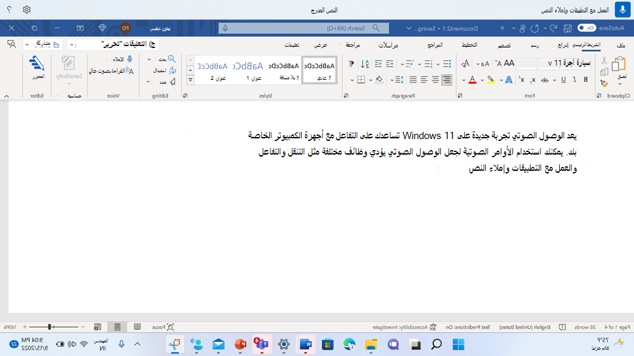The width and height of the screenshot is (634, 356).
Task: Open Text Effects blue A icon
Action: point(509,80)
